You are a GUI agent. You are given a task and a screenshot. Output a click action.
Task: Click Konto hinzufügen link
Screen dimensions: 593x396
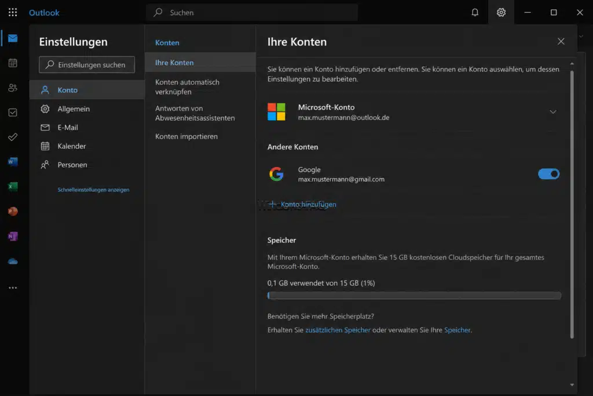(x=308, y=204)
